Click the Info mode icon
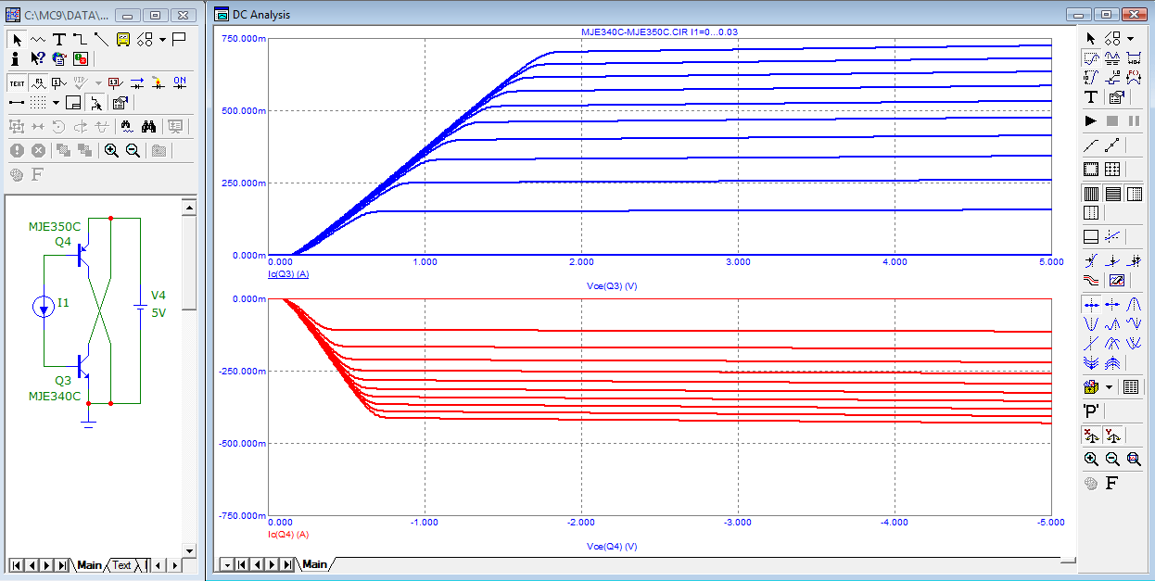Screen dimensions: 1155x581 tap(15, 58)
